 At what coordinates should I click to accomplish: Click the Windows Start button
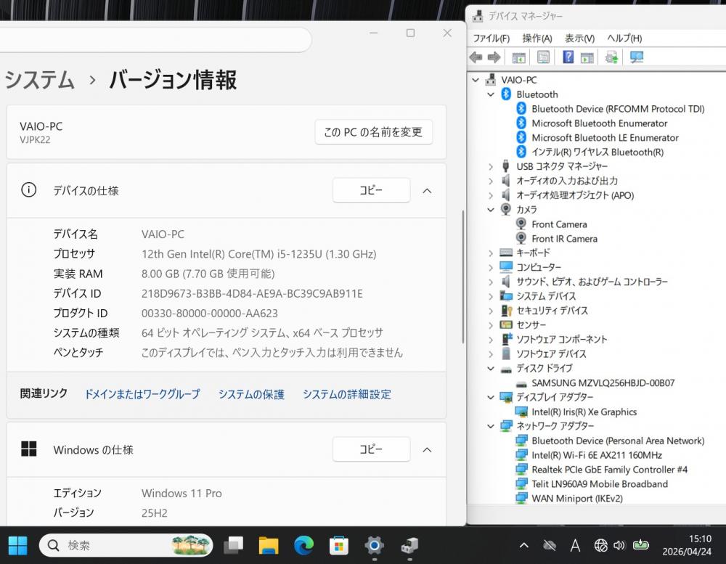point(18,545)
